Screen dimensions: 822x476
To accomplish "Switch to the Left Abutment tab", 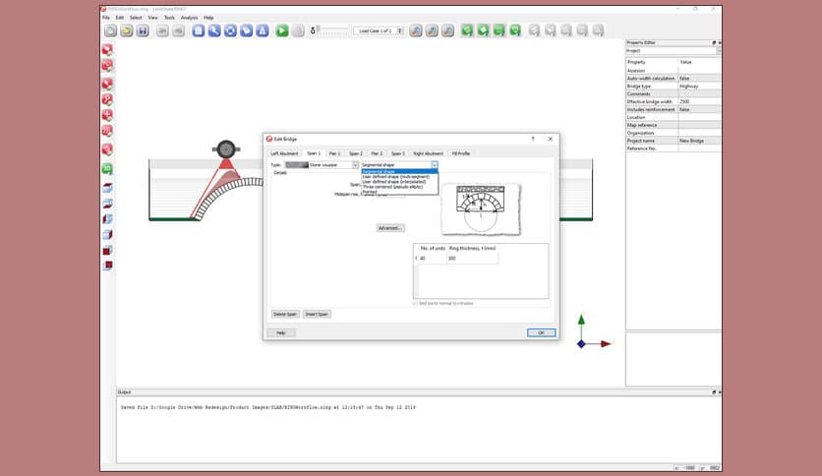I will point(284,153).
